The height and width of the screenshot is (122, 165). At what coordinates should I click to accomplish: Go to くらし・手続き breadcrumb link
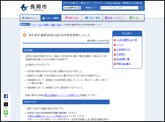(43, 25)
